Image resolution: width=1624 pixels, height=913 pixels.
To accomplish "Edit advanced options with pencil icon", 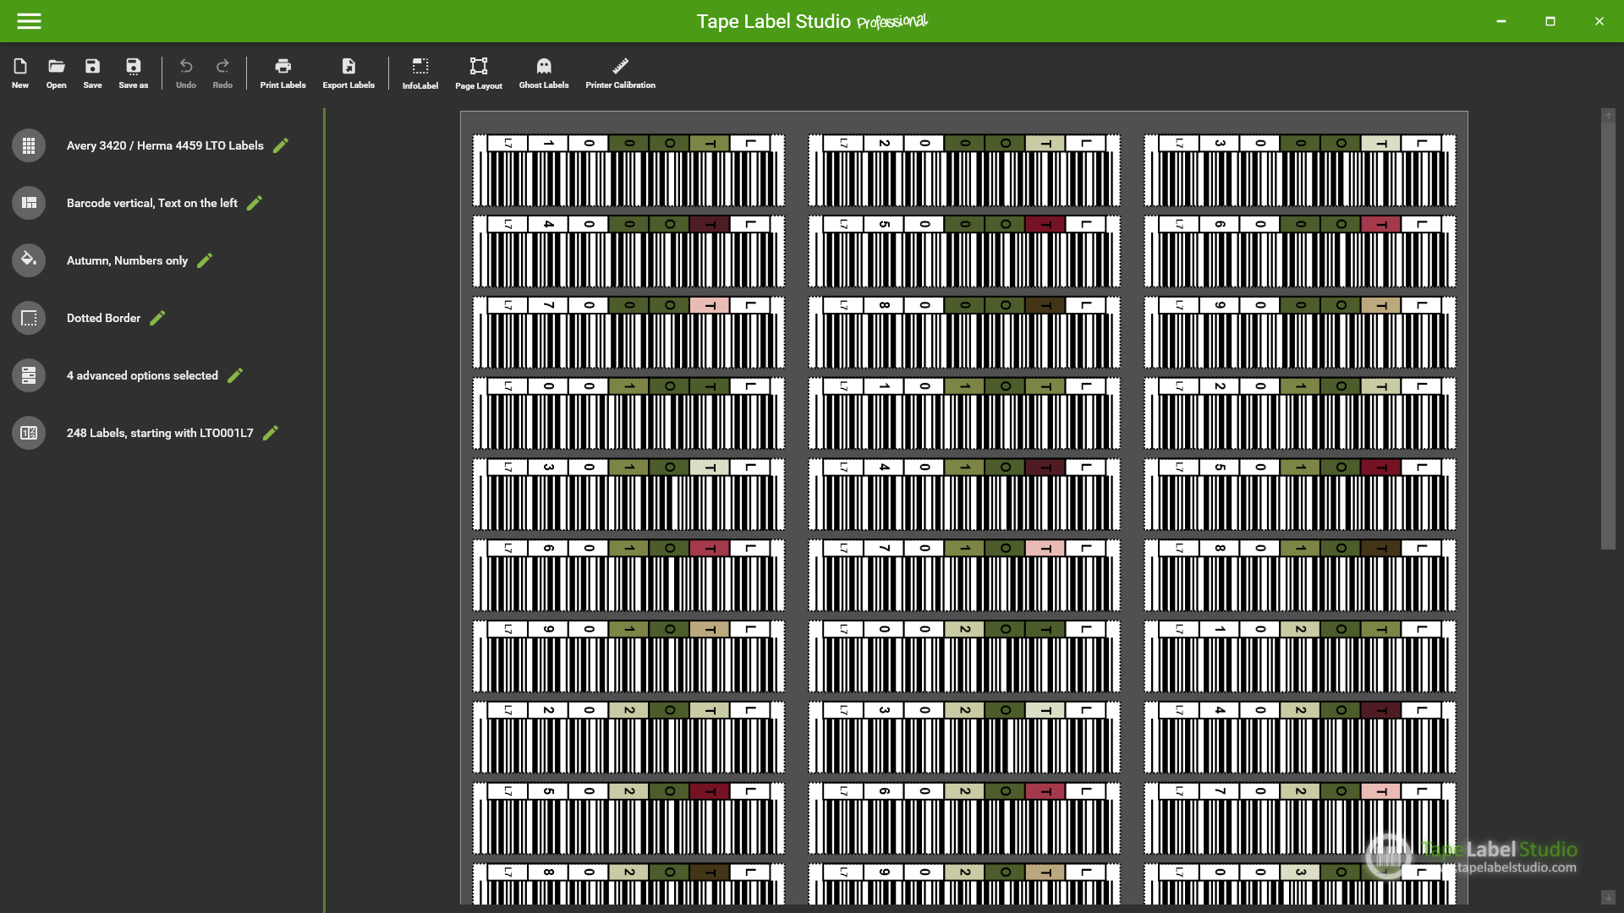I will click(235, 375).
